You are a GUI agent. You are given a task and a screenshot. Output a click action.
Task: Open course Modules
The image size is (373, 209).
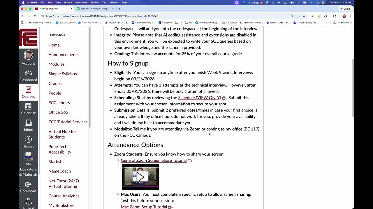57,64
